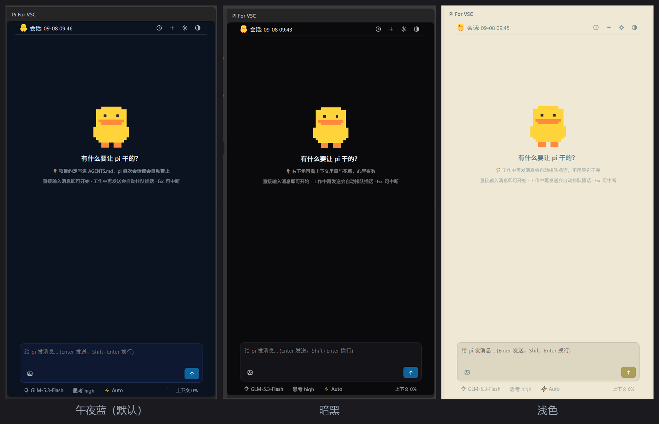This screenshot has width=659, height=424.
Task: Open gear settings icon in dark panel
Action: 404,29
